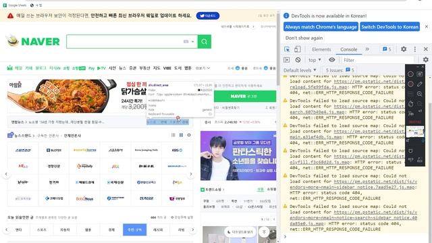Screen dimensions: 432x243
Task: Click the 5 Issues link in the console bar
Action: (340, 70)
